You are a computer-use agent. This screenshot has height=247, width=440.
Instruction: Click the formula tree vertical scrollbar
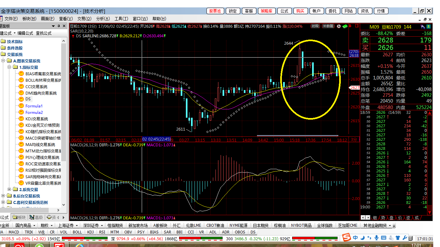64,96
